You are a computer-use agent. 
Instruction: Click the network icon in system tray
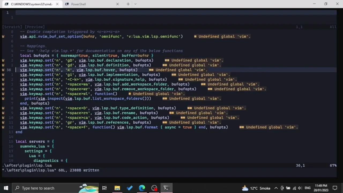coord(295,188)
